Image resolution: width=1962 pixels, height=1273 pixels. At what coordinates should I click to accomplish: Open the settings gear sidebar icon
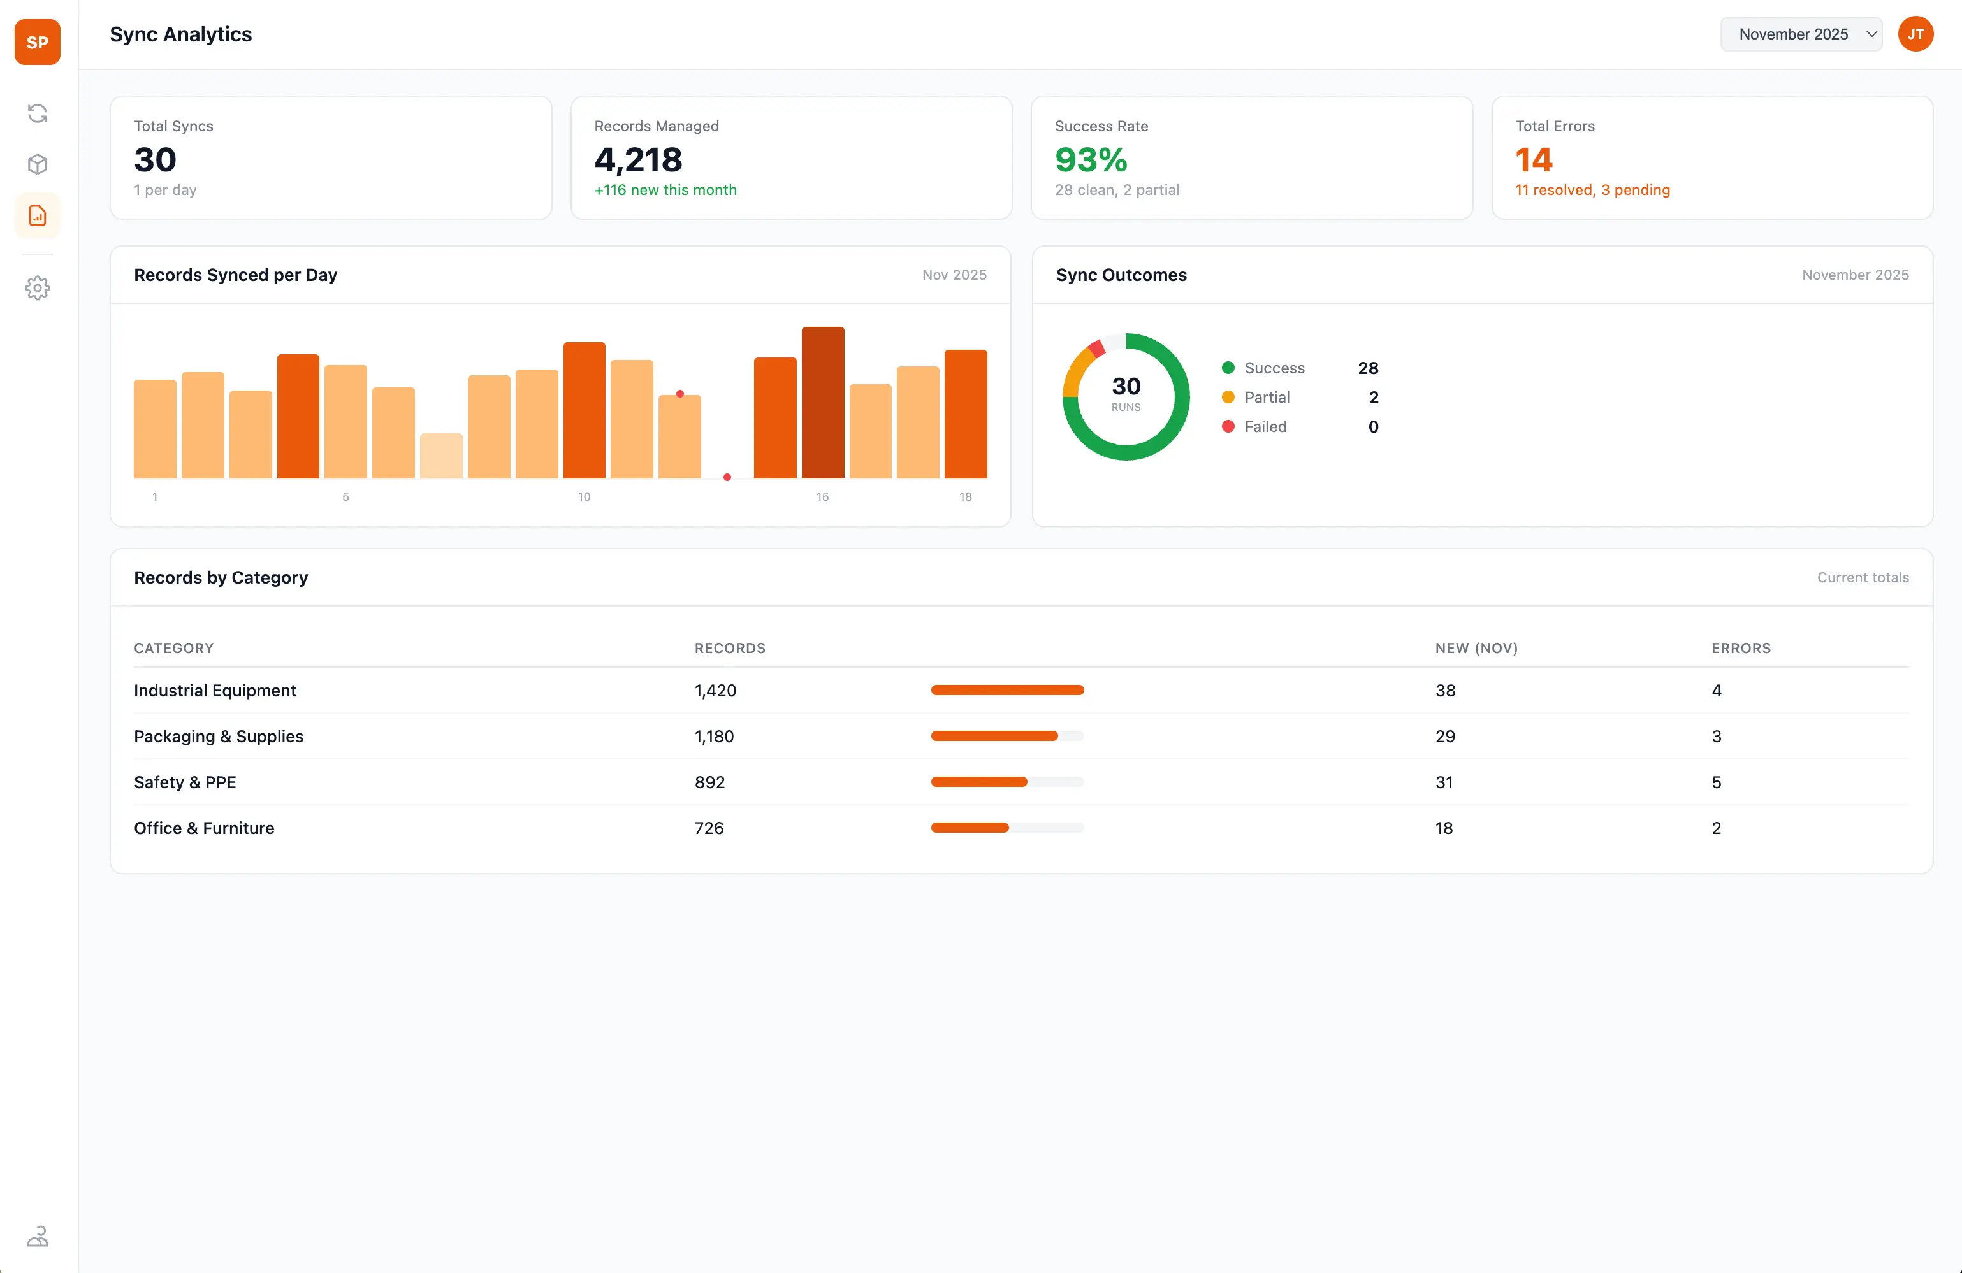[x=37, y=287]
